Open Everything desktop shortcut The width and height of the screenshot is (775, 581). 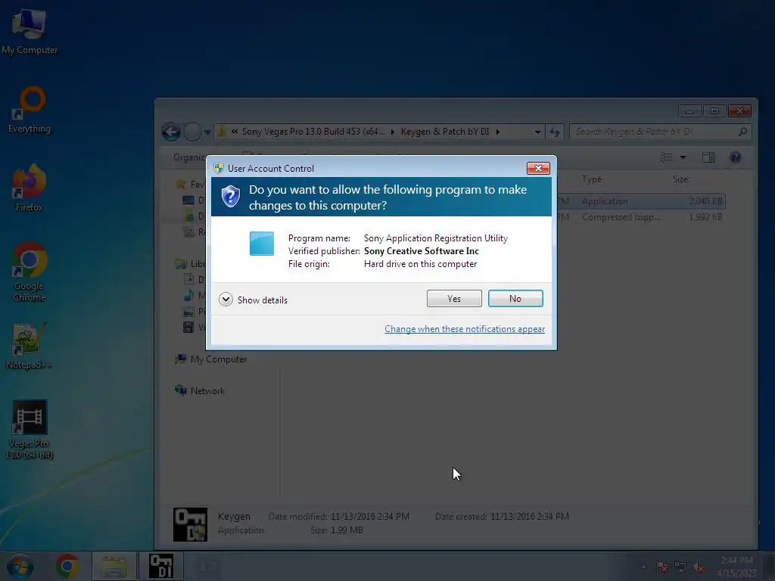point(30,110)
